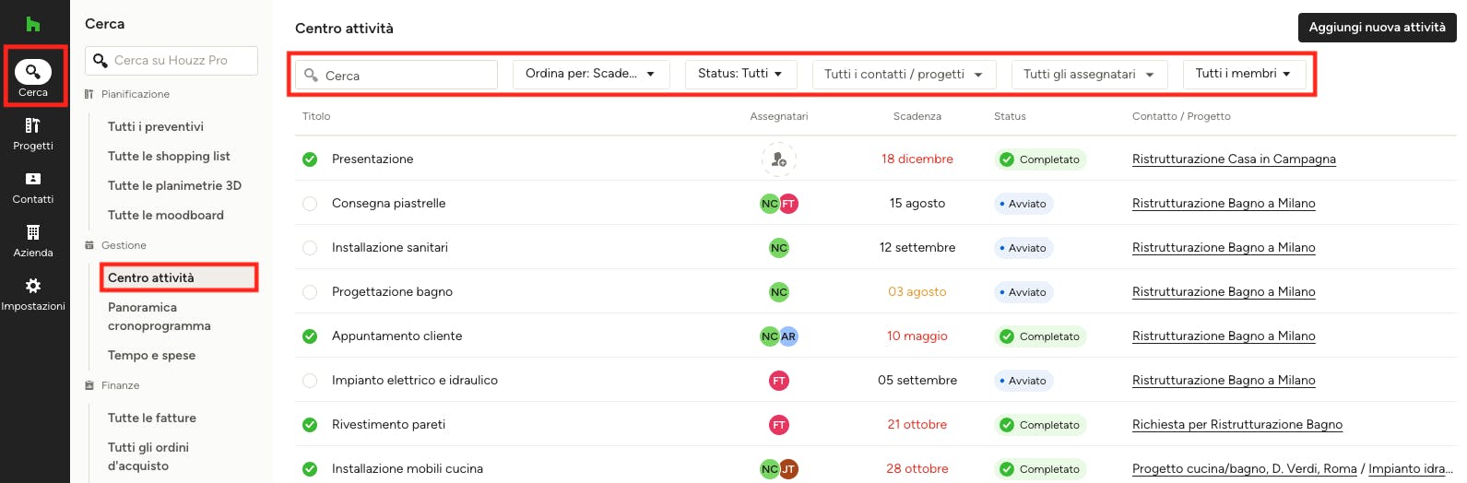
Task: Open Panoramica cronoprogramma menu item
Action: click(x=160, y=317)
